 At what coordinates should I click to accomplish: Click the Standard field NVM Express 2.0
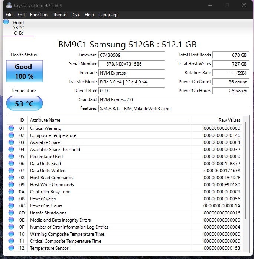pyautogui.click(x=173, y=99)
